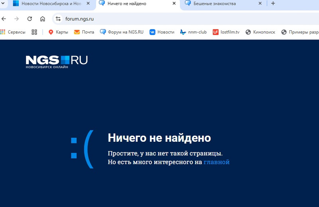Open the Форум на NGS.RU bookmark

pyautogui.click(x=122, y=32)
